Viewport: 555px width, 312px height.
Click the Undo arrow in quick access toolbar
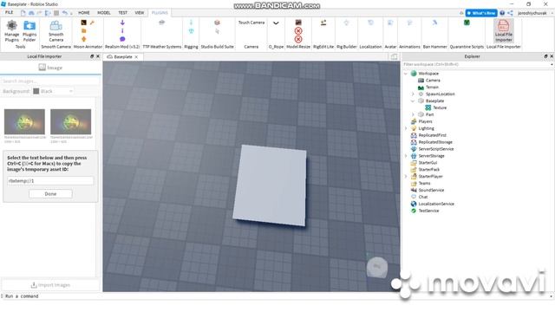[x=65, y=13]
